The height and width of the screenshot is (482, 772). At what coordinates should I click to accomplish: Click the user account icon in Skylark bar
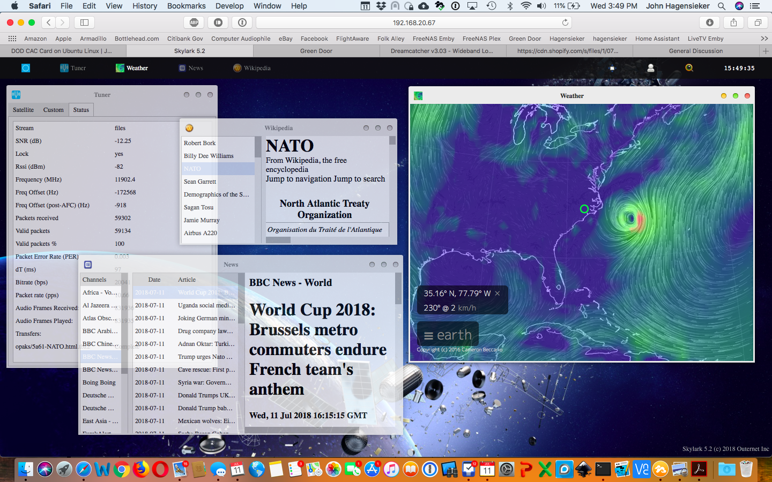coord(650,68)
